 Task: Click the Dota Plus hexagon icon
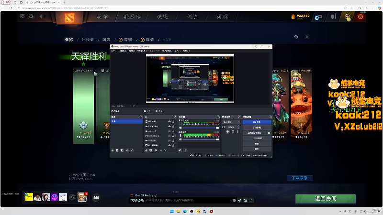coord(347,17)
